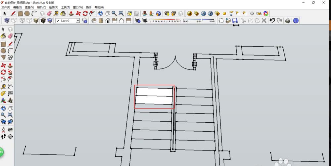Image resolution: width=331 pixels, height=166 pixels.
Task: Switch to Iso house view
Action: (94, 21)
